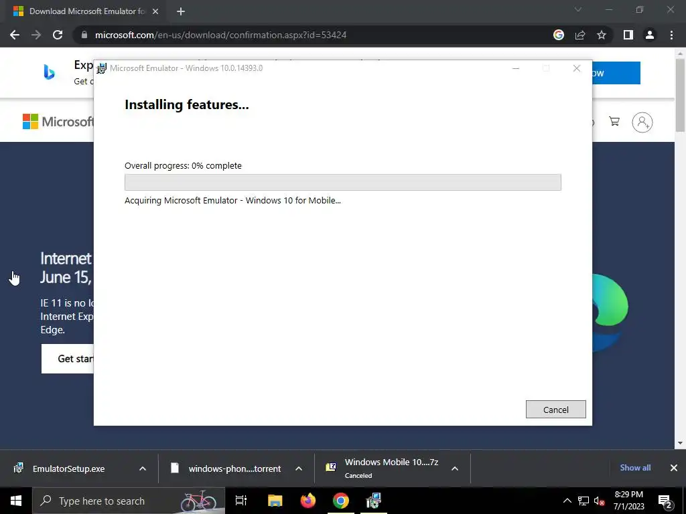Open the notification center
The image size is (686, 514).
pyautogui.click(x=665, y=501)
